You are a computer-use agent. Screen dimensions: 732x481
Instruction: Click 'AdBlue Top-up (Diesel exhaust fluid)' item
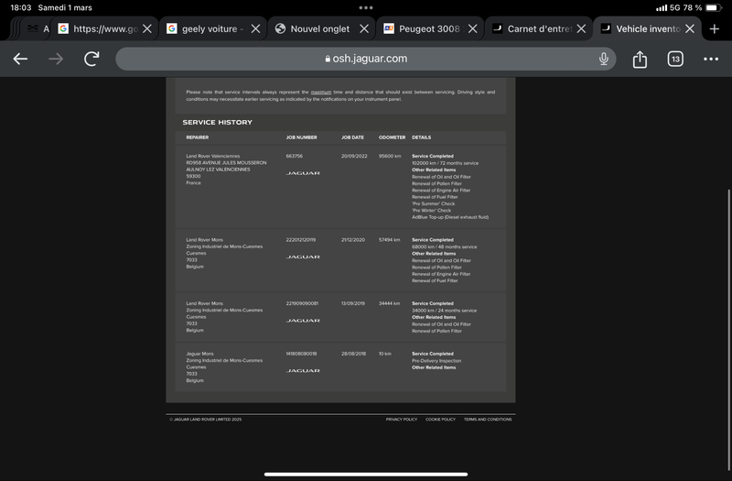click(x=450, y=217)
